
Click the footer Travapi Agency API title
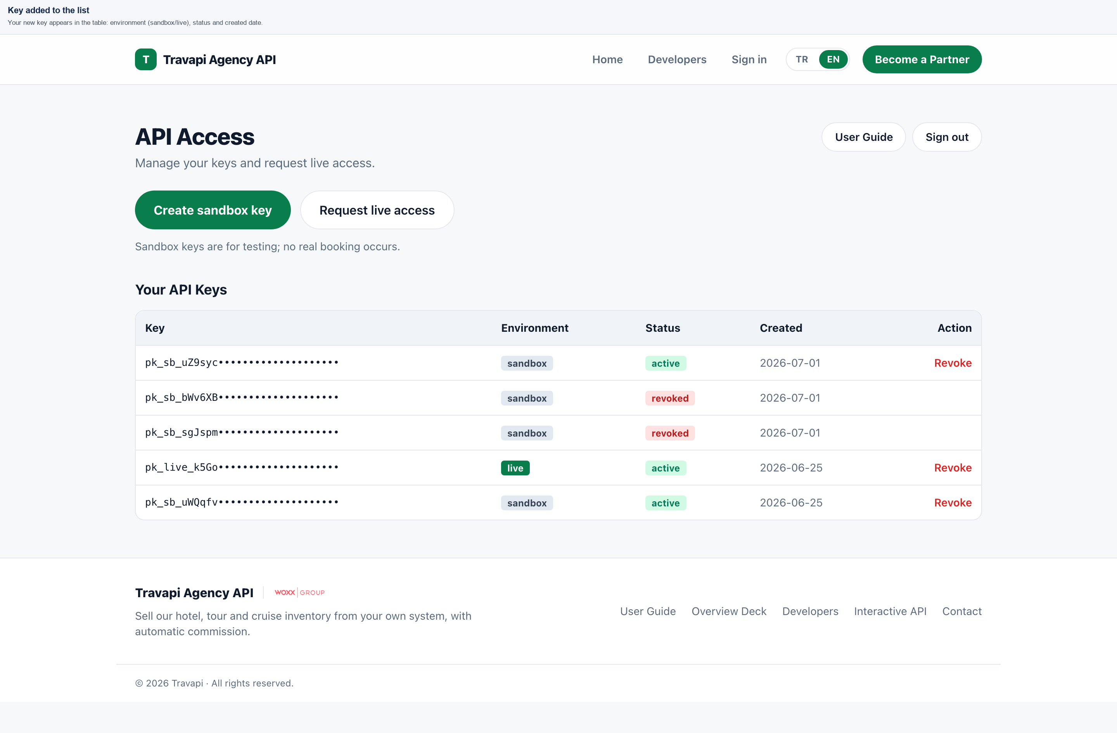[x=194, y=593]
